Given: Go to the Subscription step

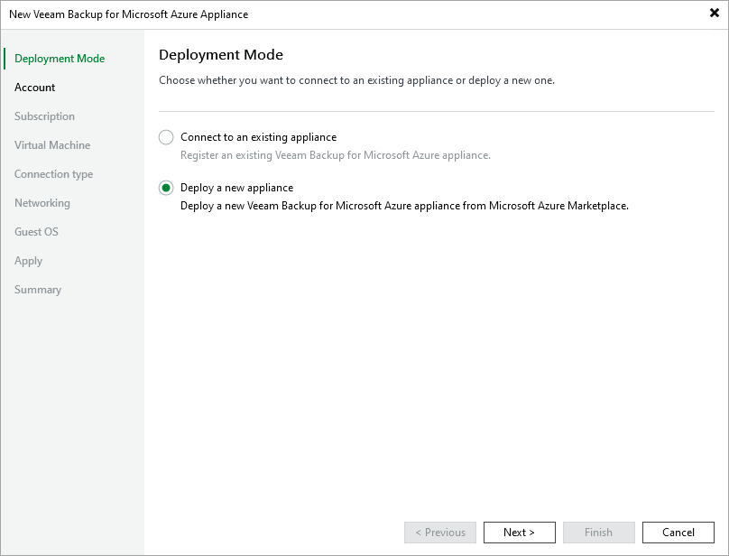Looking at the screenshot, I should pyautogui.click(x=44, y=116).
